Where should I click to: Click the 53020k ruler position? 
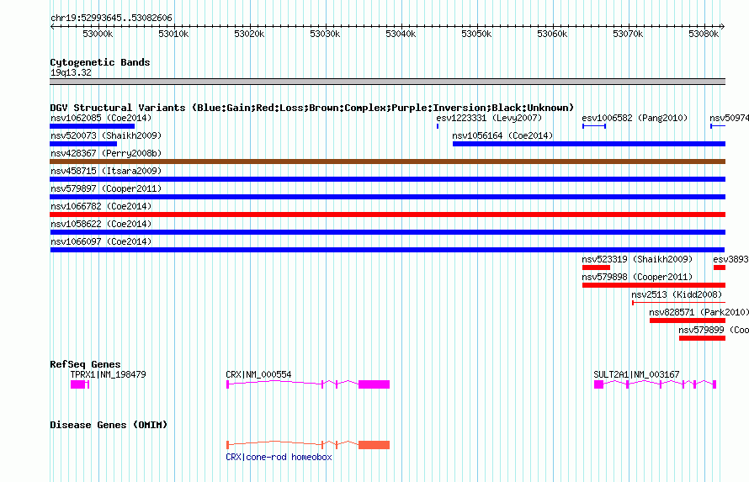click(x=249, y=34)
